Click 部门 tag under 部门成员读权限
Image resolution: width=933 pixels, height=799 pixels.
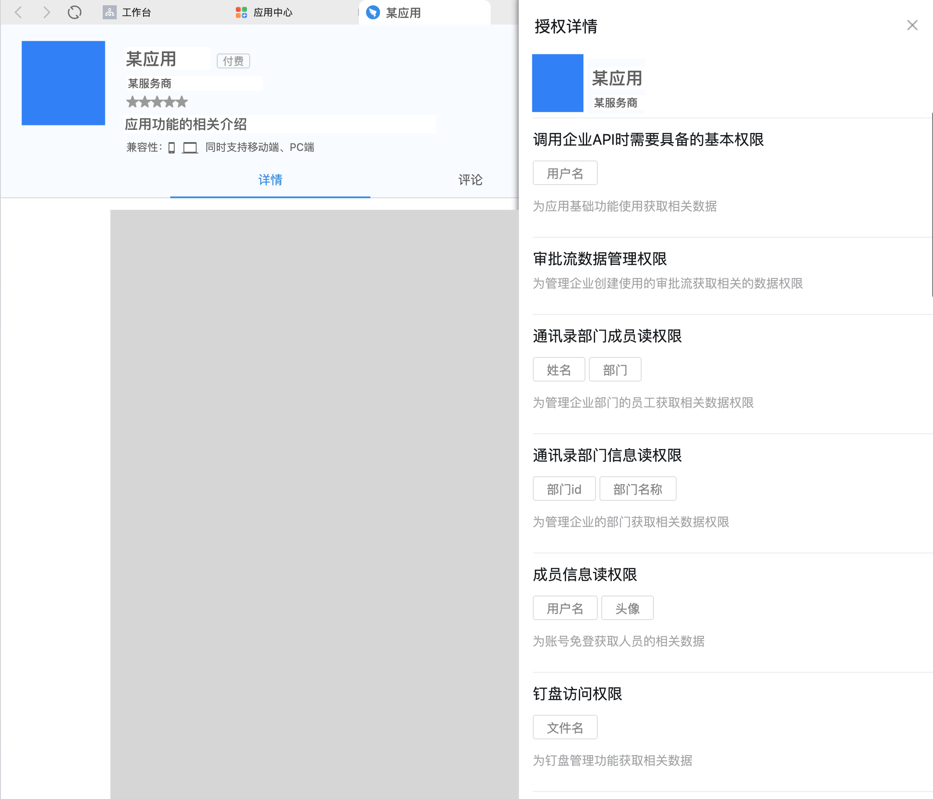click(615, 369)
